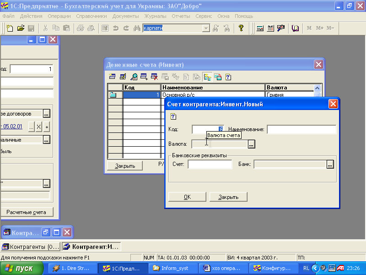Click ellipsis button next to date 05.02.01
366x275 pixels.
pyautogui.click(x=31, y=127)
